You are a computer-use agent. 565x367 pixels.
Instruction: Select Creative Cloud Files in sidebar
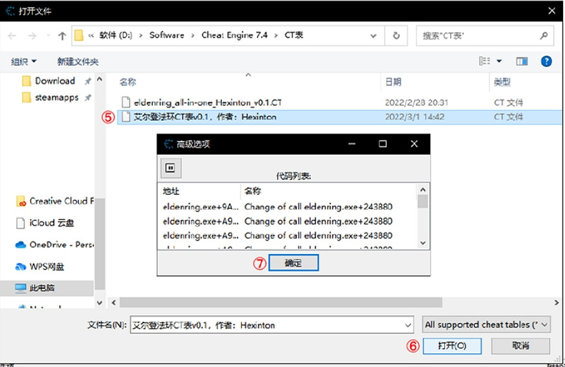point(55,201)
